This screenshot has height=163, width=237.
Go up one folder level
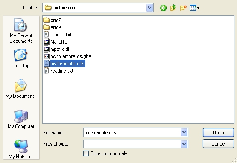coord(173,8)
